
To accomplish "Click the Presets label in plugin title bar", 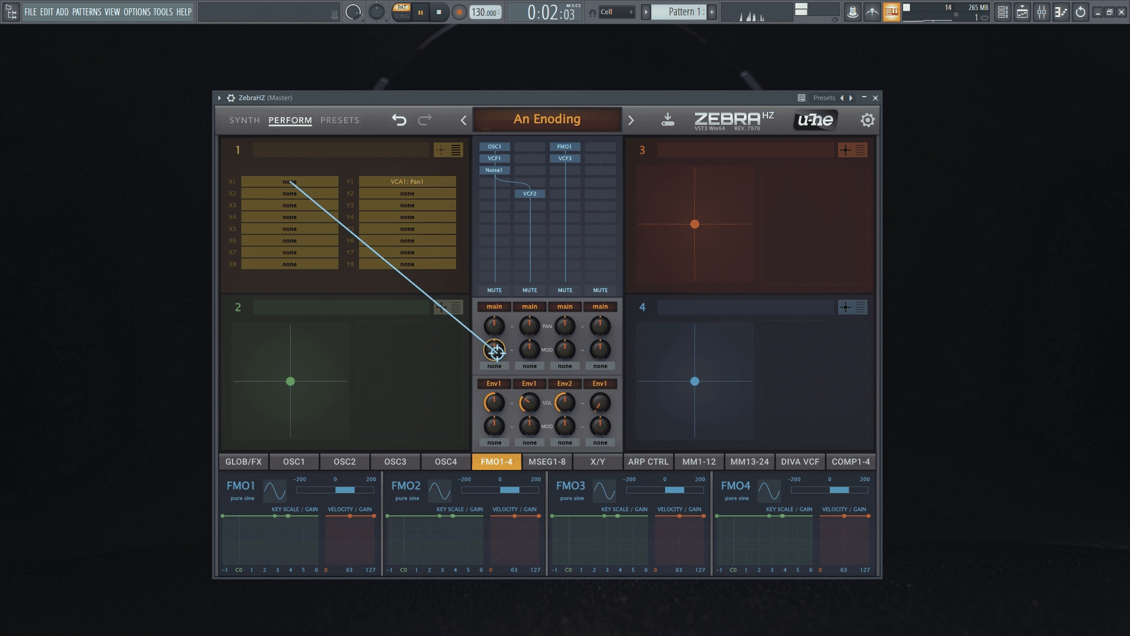I will point(824,98).
